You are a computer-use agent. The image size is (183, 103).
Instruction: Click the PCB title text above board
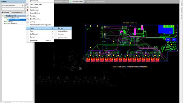coord(130,23)
